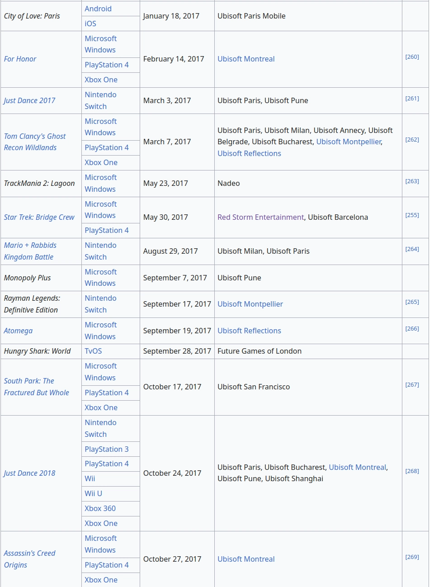This screenshot has height=587, width=434.
Task: Click Xbox One in Ghost Recon Wildlands row
Action: [x=101, y=162]
